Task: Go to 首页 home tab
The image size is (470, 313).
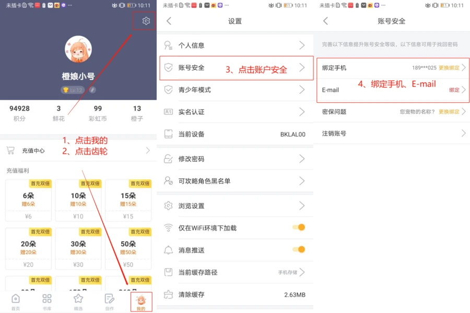Action: coord(16,302)
